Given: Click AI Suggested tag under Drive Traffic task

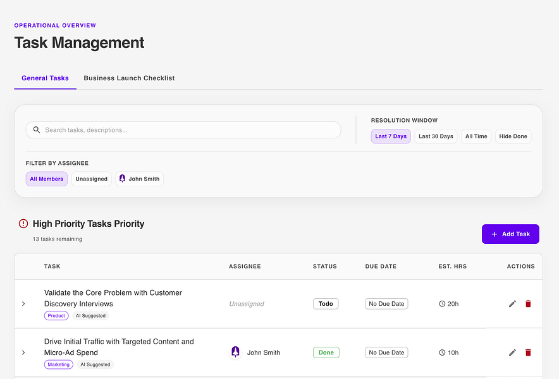Looking at the screenshot, I should click(95, 364).
